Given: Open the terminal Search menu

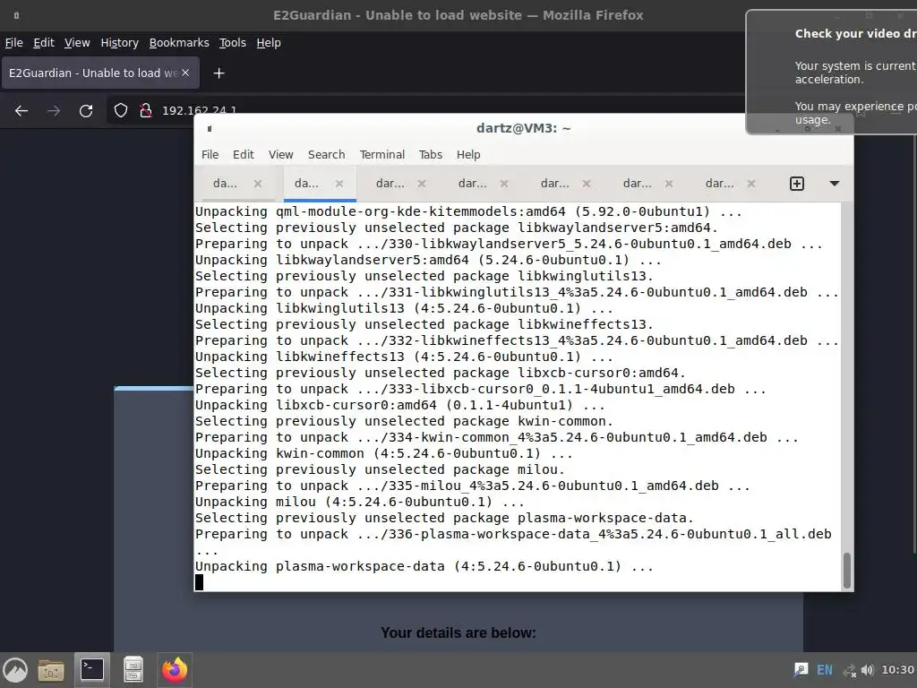Looking at the screenshot, I should pos(326,154).
